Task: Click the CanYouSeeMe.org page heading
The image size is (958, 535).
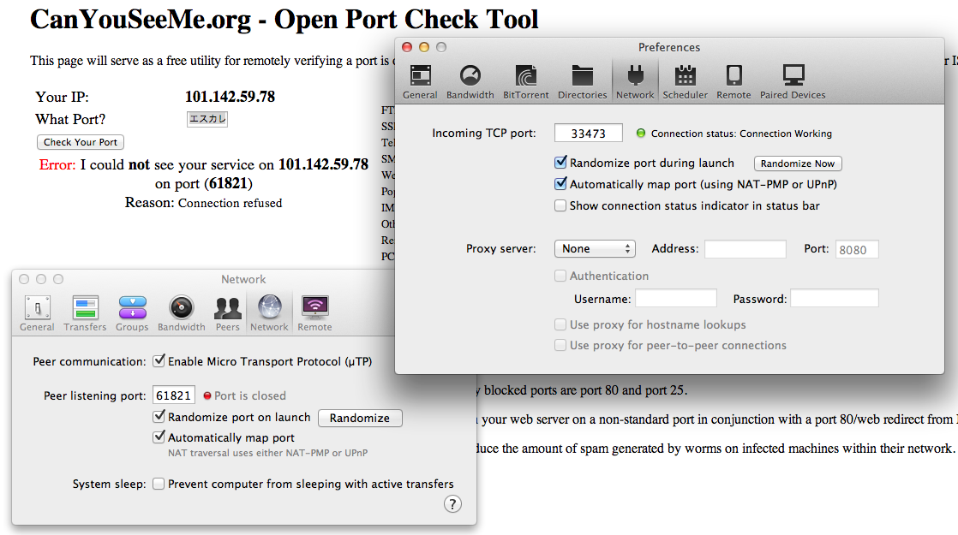Action: coord(284,20)
